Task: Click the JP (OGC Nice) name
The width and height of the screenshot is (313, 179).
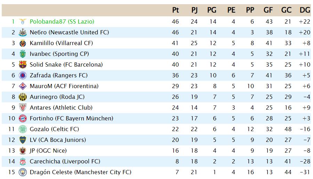Action: 48,151
